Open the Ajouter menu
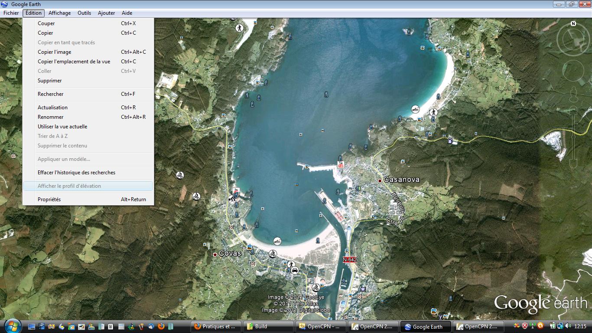 106,13
